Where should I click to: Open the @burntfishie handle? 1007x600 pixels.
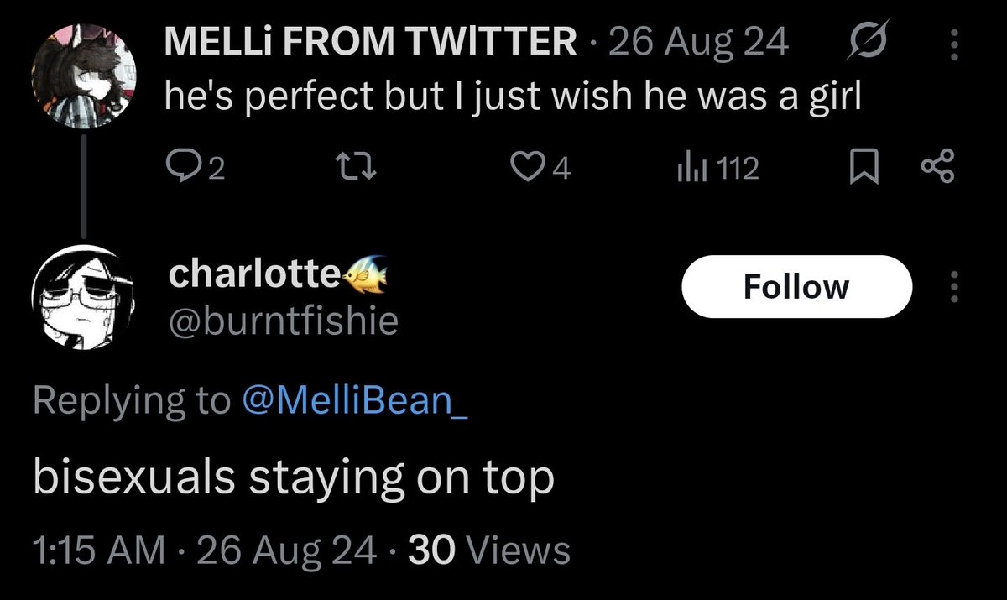click(284, 320)
